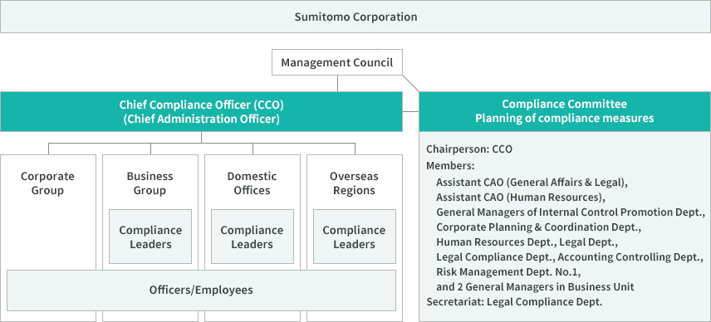The height and width of the screenshot is (322, 711).
Task: Click the Members: heading text
Action: point(450,166)
